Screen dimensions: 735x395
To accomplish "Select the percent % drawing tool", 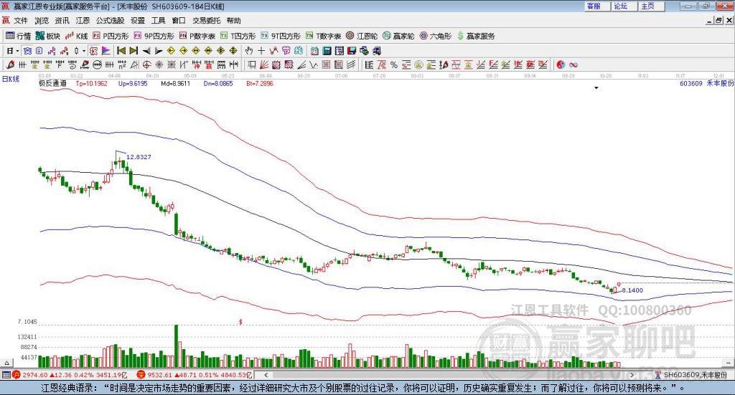I will click(394, 65).
